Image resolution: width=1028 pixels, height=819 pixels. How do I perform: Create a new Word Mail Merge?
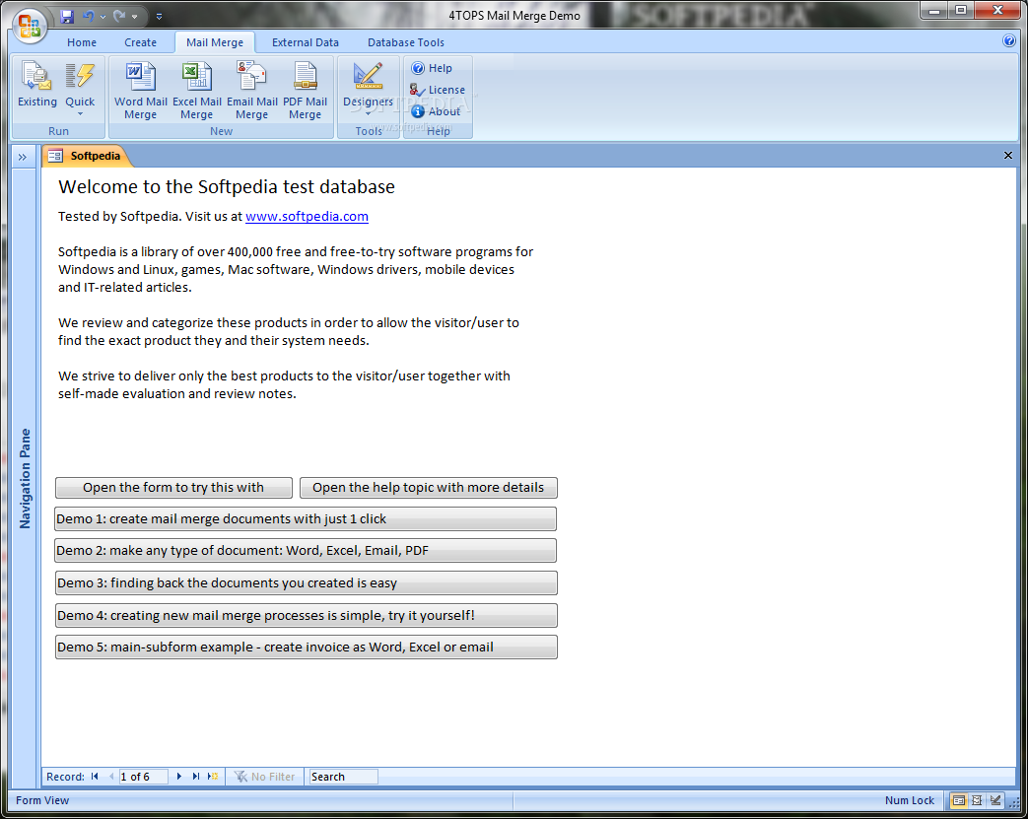coord(140,90)
